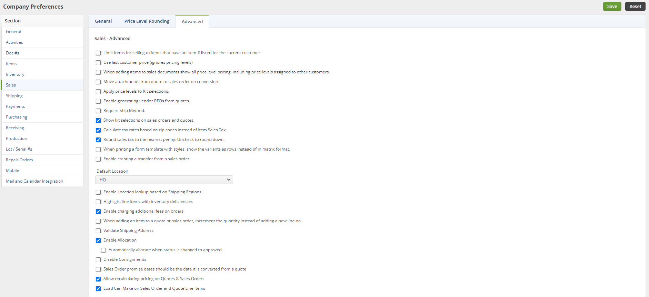The height and width of the screenshot is (297, 649).
Task: Open the Doc #s section
Action: click(42, 53)
